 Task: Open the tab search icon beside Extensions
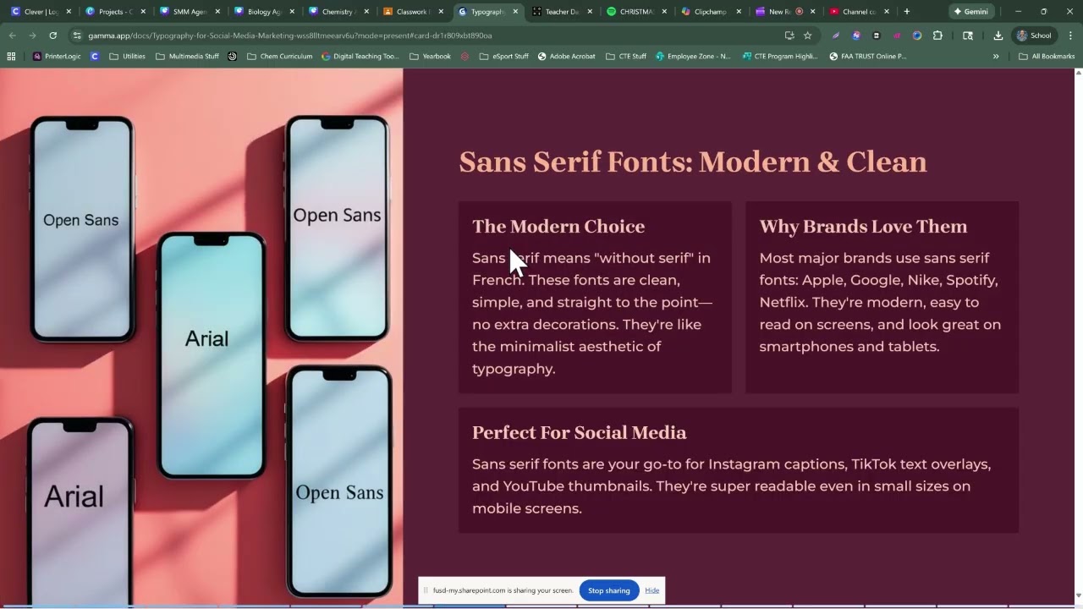[x=968, y=36]
